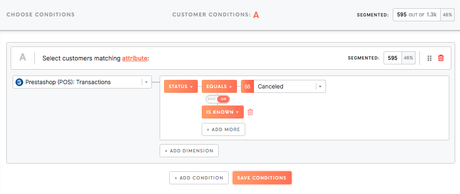The image size is (460, 194).
Task: Click the Add Condition button
Action: tap(199, 178)
